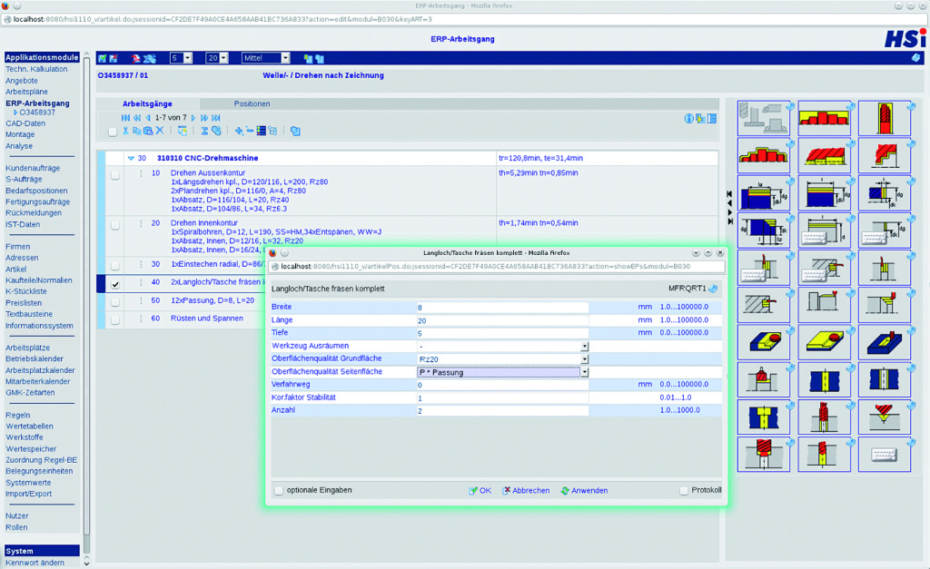Click the help icon next to MFRQRT1
Screen dimensions: 930x569
tap(714, 289)
